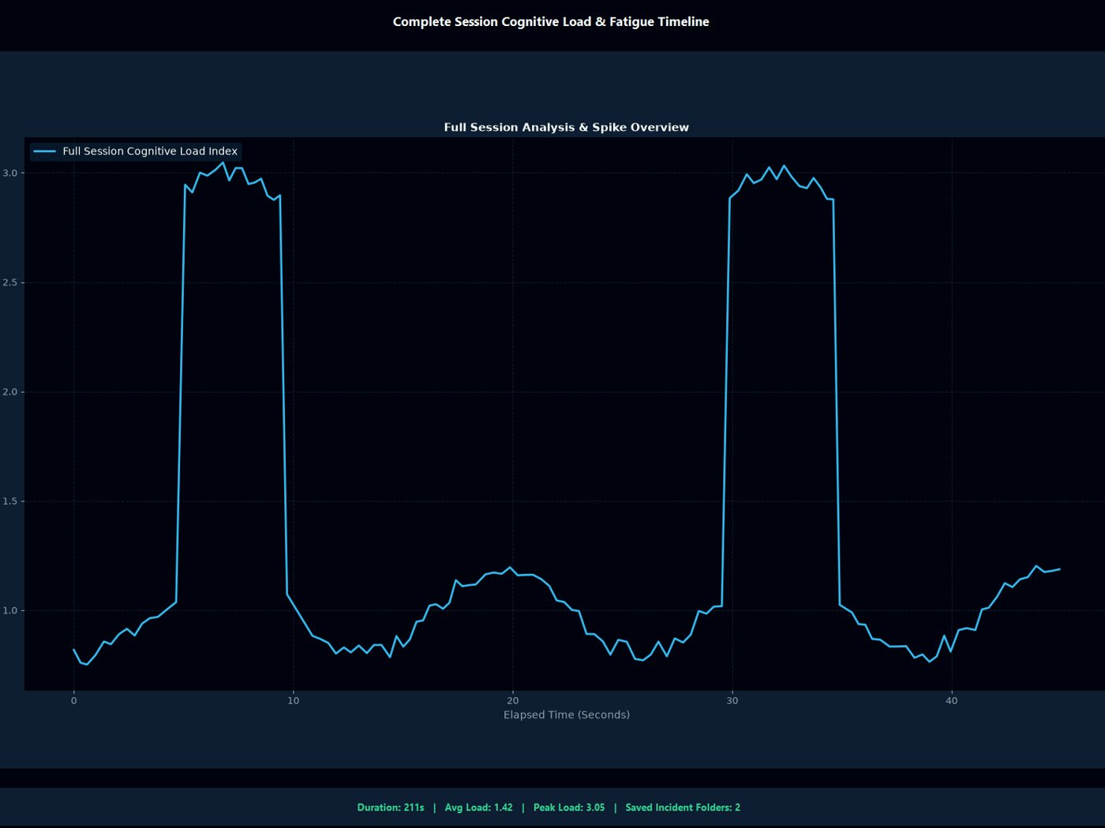
Task: Click the 'Elapsed Time (Seconds)' axis label
Action: pos(567,714)
